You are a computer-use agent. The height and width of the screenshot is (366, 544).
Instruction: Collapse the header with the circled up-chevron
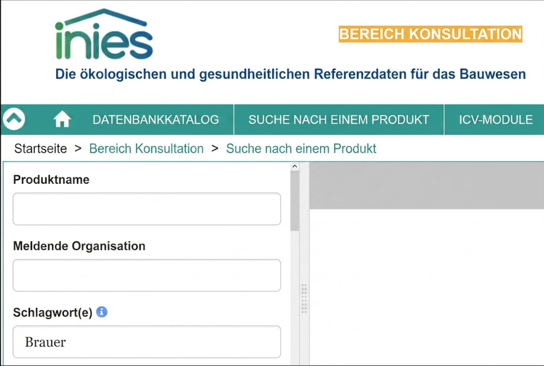(x=14, y=119)
